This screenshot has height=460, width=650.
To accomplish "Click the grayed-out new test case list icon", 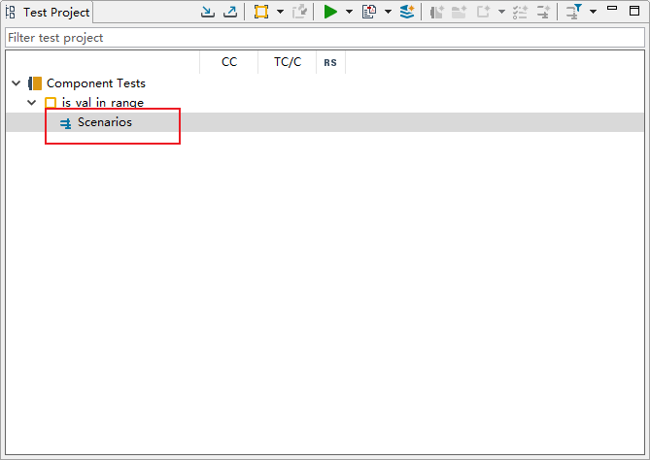I will pos(520,12).
